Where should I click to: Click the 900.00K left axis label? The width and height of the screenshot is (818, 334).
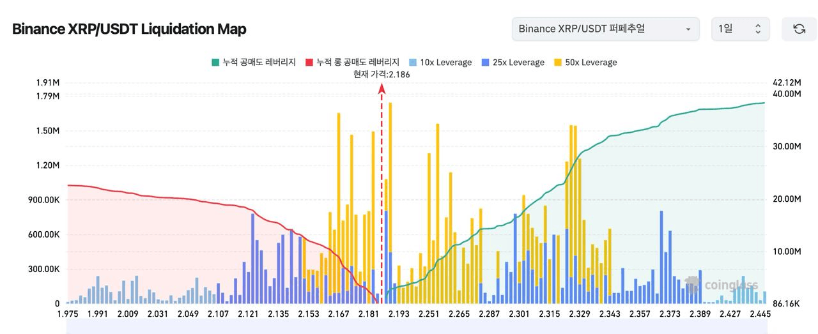click(x=44, y=200)
